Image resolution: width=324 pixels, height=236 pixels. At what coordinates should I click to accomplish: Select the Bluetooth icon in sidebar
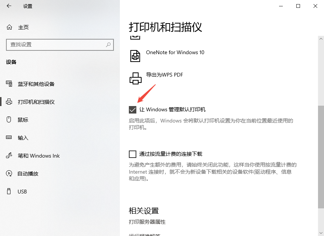(9, 84)
